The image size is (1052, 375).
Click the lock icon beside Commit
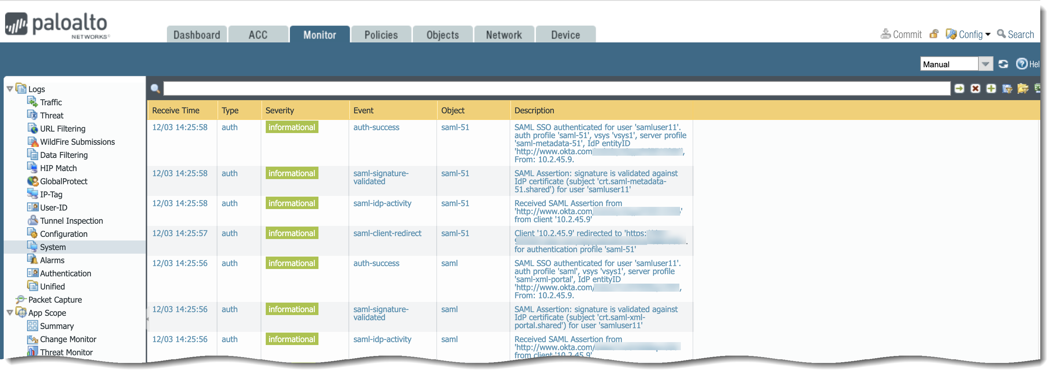934,34
